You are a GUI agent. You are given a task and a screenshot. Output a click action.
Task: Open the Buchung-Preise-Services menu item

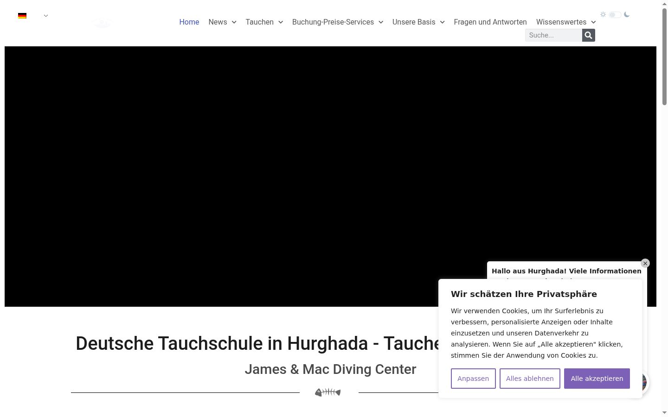click(333, 22)
